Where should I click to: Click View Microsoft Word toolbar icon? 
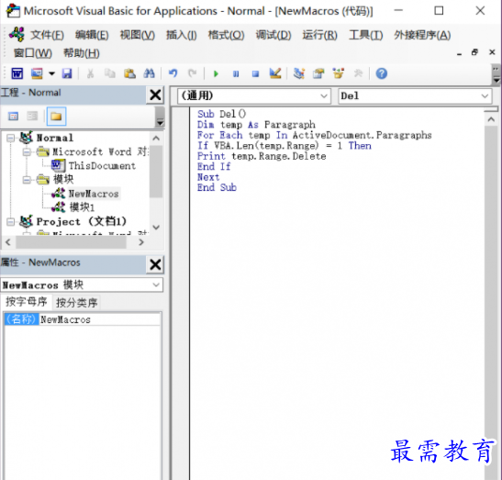point(17,73)
